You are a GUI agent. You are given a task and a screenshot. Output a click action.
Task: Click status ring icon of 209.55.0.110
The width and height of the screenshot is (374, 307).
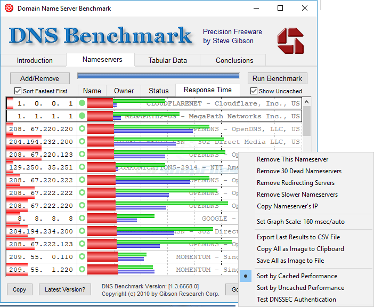point(82,256)
